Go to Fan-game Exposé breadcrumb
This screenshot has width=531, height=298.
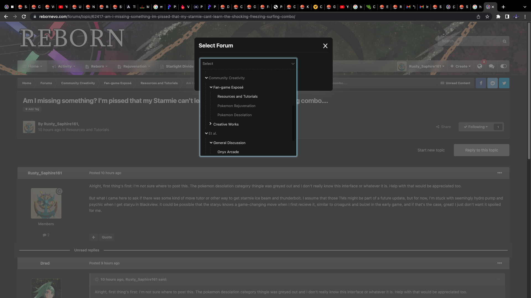click(x=118, y=83)
